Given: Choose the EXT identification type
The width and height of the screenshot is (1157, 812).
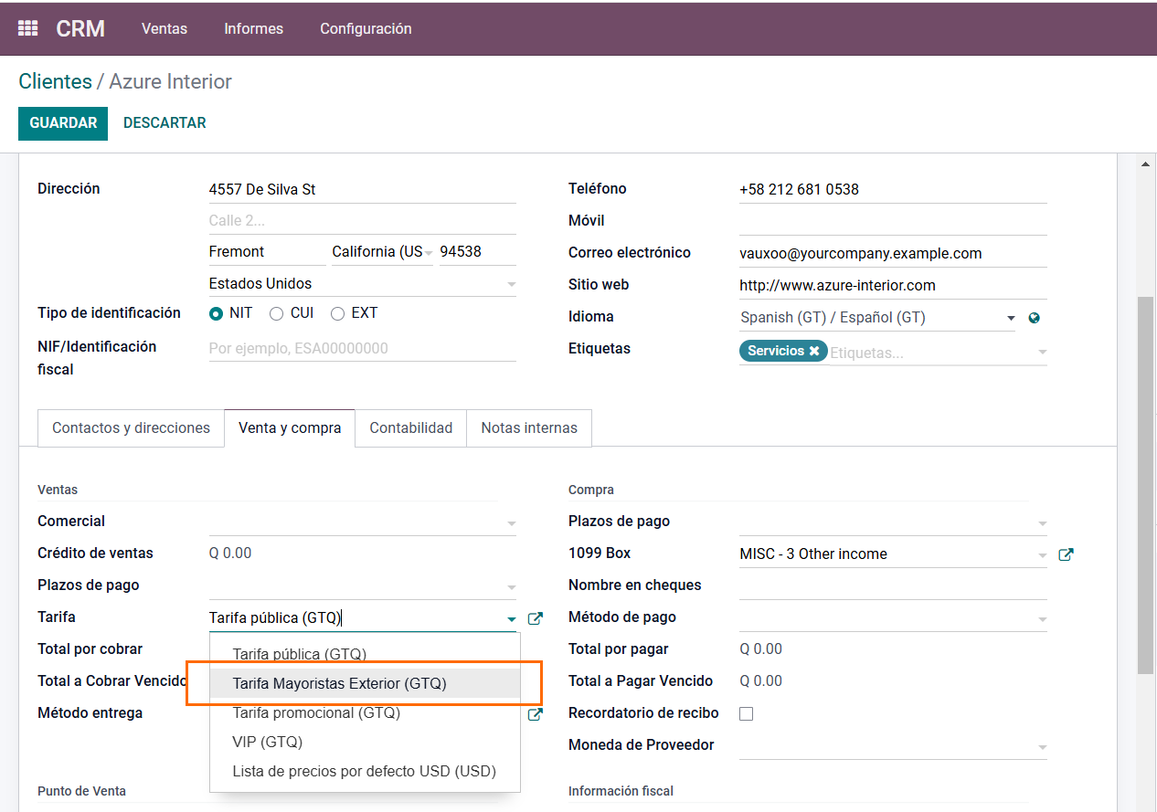Looking at the screenshot, I should coord(338,313).
